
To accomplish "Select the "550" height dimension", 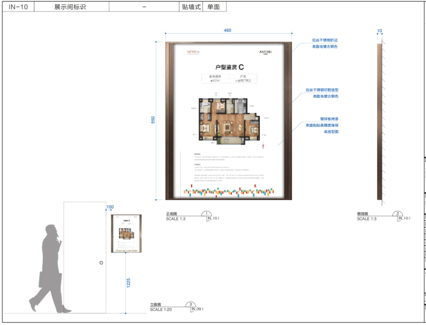I will (153, 120).
